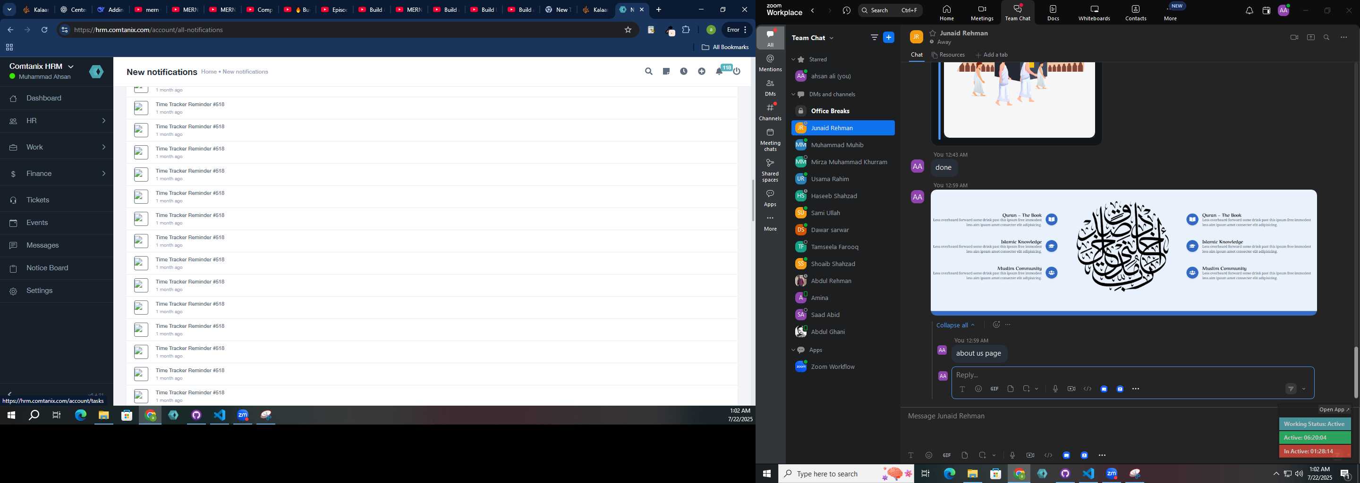Screen dimensions: 1360x483
Task: Open chat header more options ellipsis
Action: click(x=1344, y=37)
